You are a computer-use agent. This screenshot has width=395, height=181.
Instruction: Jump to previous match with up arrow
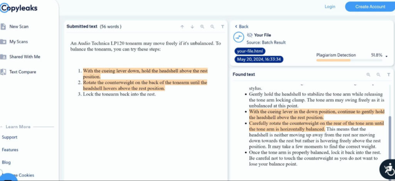(182, 27)
